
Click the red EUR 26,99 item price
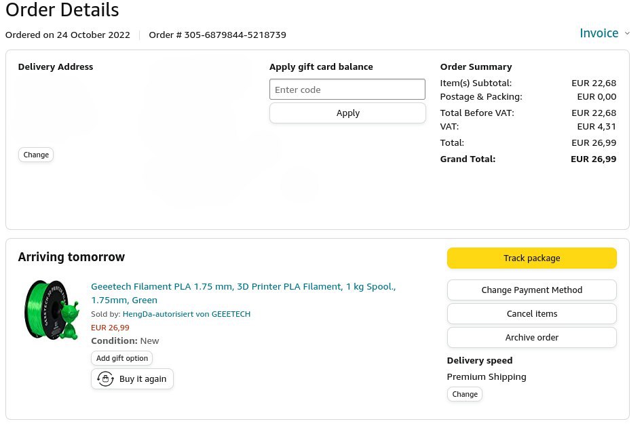[x=110, y=328]
